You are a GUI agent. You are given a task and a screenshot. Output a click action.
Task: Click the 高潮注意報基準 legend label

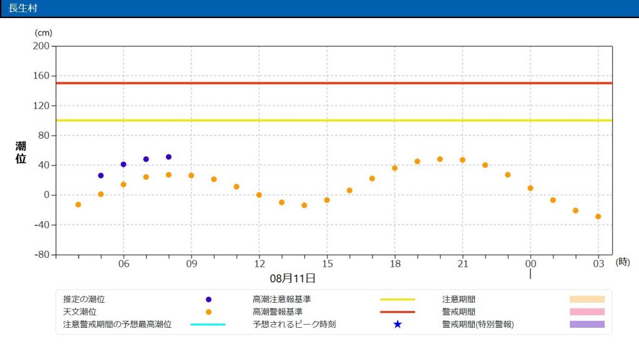point(281,300)
